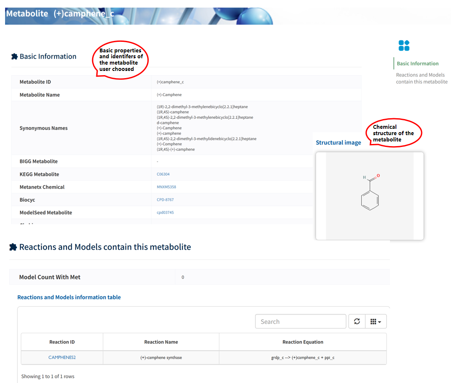The height and width of the screenshot is (383, 458).
Task: Open the Biocyc link CPD-8767
Action: (165, 200)
